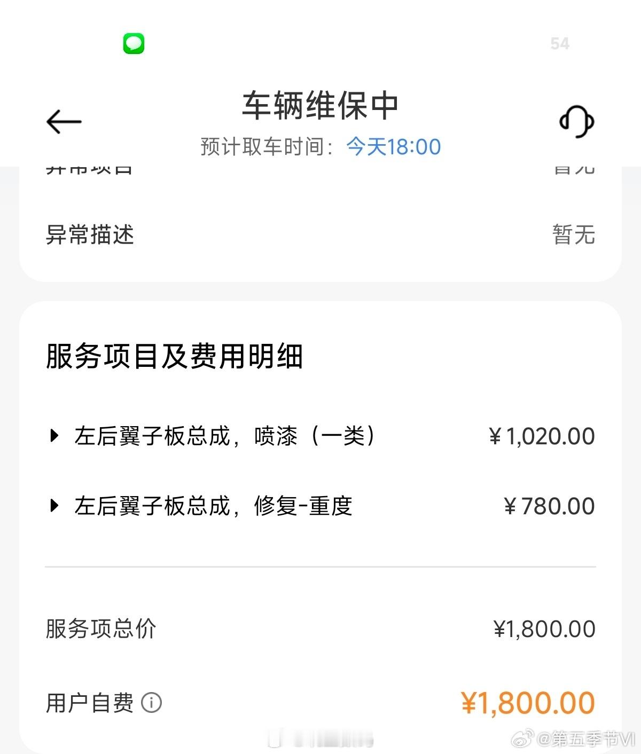
Task: Tap the back arrow icon
Action: click(64, 121)
